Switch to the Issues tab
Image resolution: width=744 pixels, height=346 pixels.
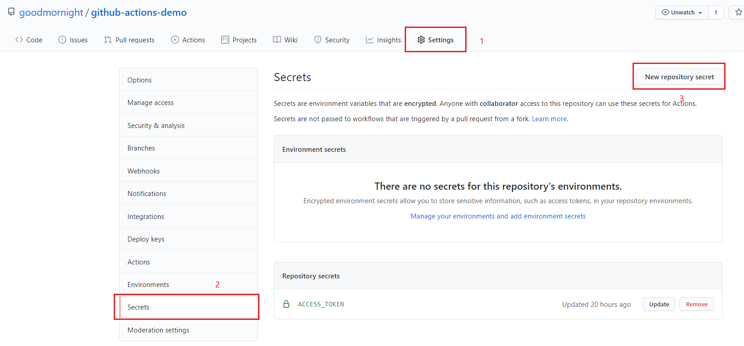(73, 40)
